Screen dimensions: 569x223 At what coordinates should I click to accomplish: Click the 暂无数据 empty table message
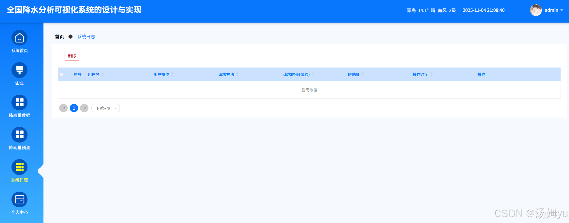coord(309,90)
